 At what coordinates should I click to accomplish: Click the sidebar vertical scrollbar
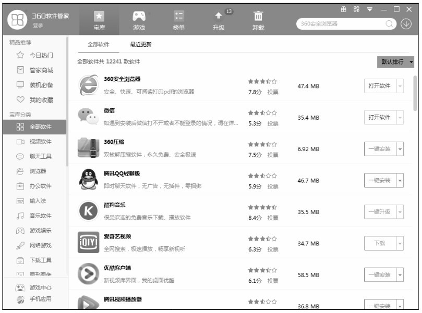point(67,102)
